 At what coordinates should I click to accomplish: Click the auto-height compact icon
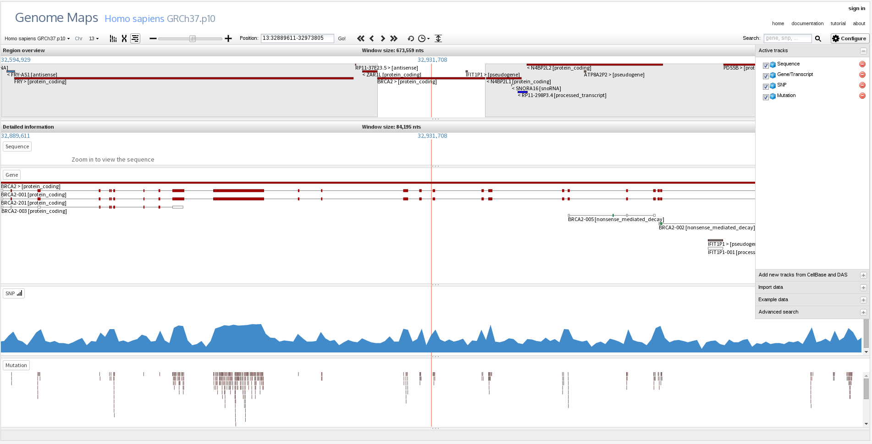tap(438, 38)
